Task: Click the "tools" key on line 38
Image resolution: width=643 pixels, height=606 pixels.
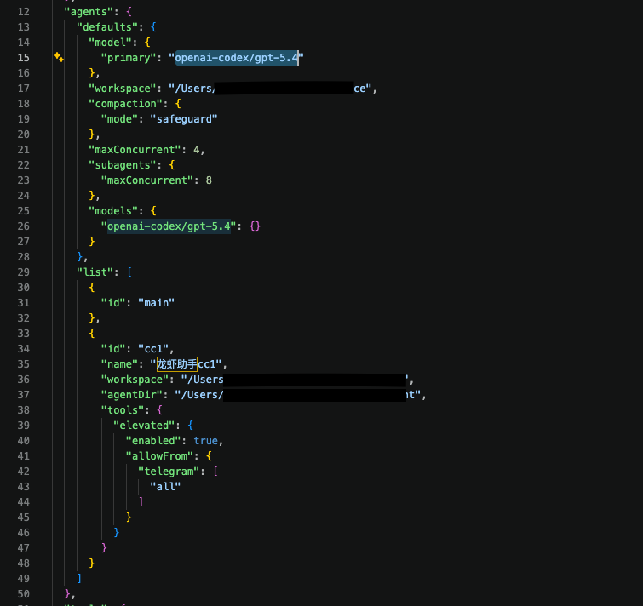Action: point(123,410)
